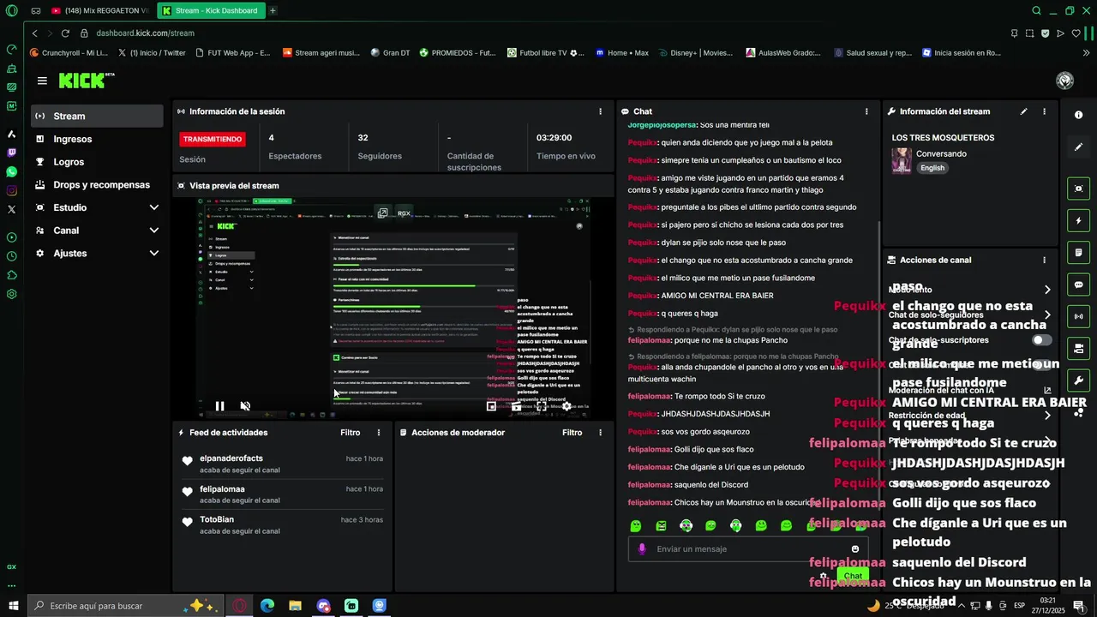
Task: Click the info icon in right rail
Action: pyautogui.click(x=1079, y=115)
